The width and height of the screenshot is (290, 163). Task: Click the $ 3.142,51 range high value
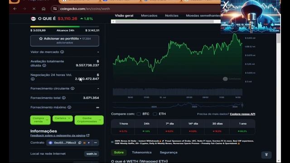click(92, 30)
